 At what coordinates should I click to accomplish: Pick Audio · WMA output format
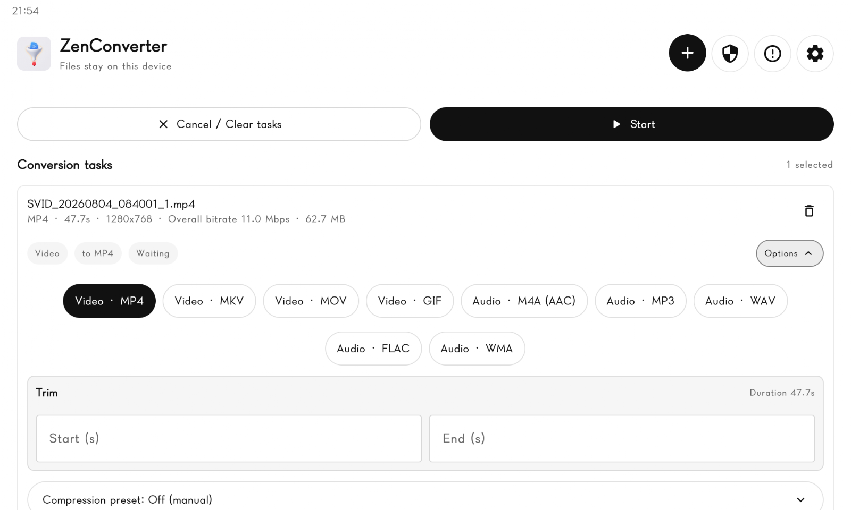pos(477,348)
